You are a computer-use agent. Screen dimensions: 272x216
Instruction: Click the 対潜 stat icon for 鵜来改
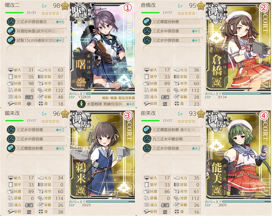coord(40,198)
